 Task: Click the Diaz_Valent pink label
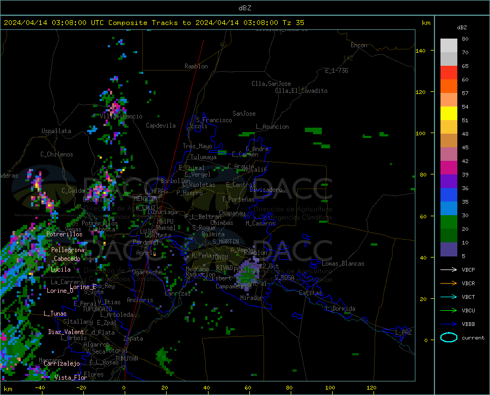click(66, 332)
